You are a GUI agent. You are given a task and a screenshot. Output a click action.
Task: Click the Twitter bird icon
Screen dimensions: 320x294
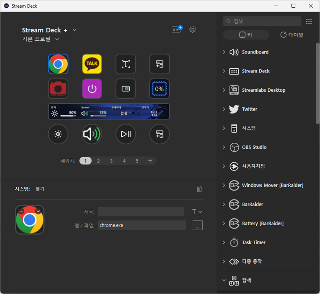(x=234, y=109)
